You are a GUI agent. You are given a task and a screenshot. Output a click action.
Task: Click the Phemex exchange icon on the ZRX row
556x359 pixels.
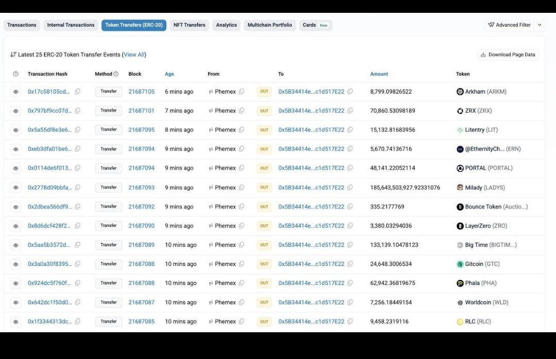coord(211,110)
